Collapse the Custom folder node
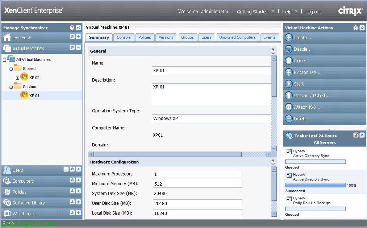 tap(11, 87)
